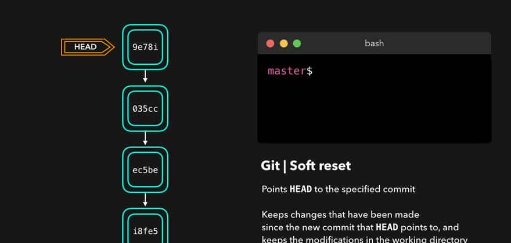Click bold HEAD in "HEAD points to" line
This screenshot has height=243, width=511.
coord(388,227)
